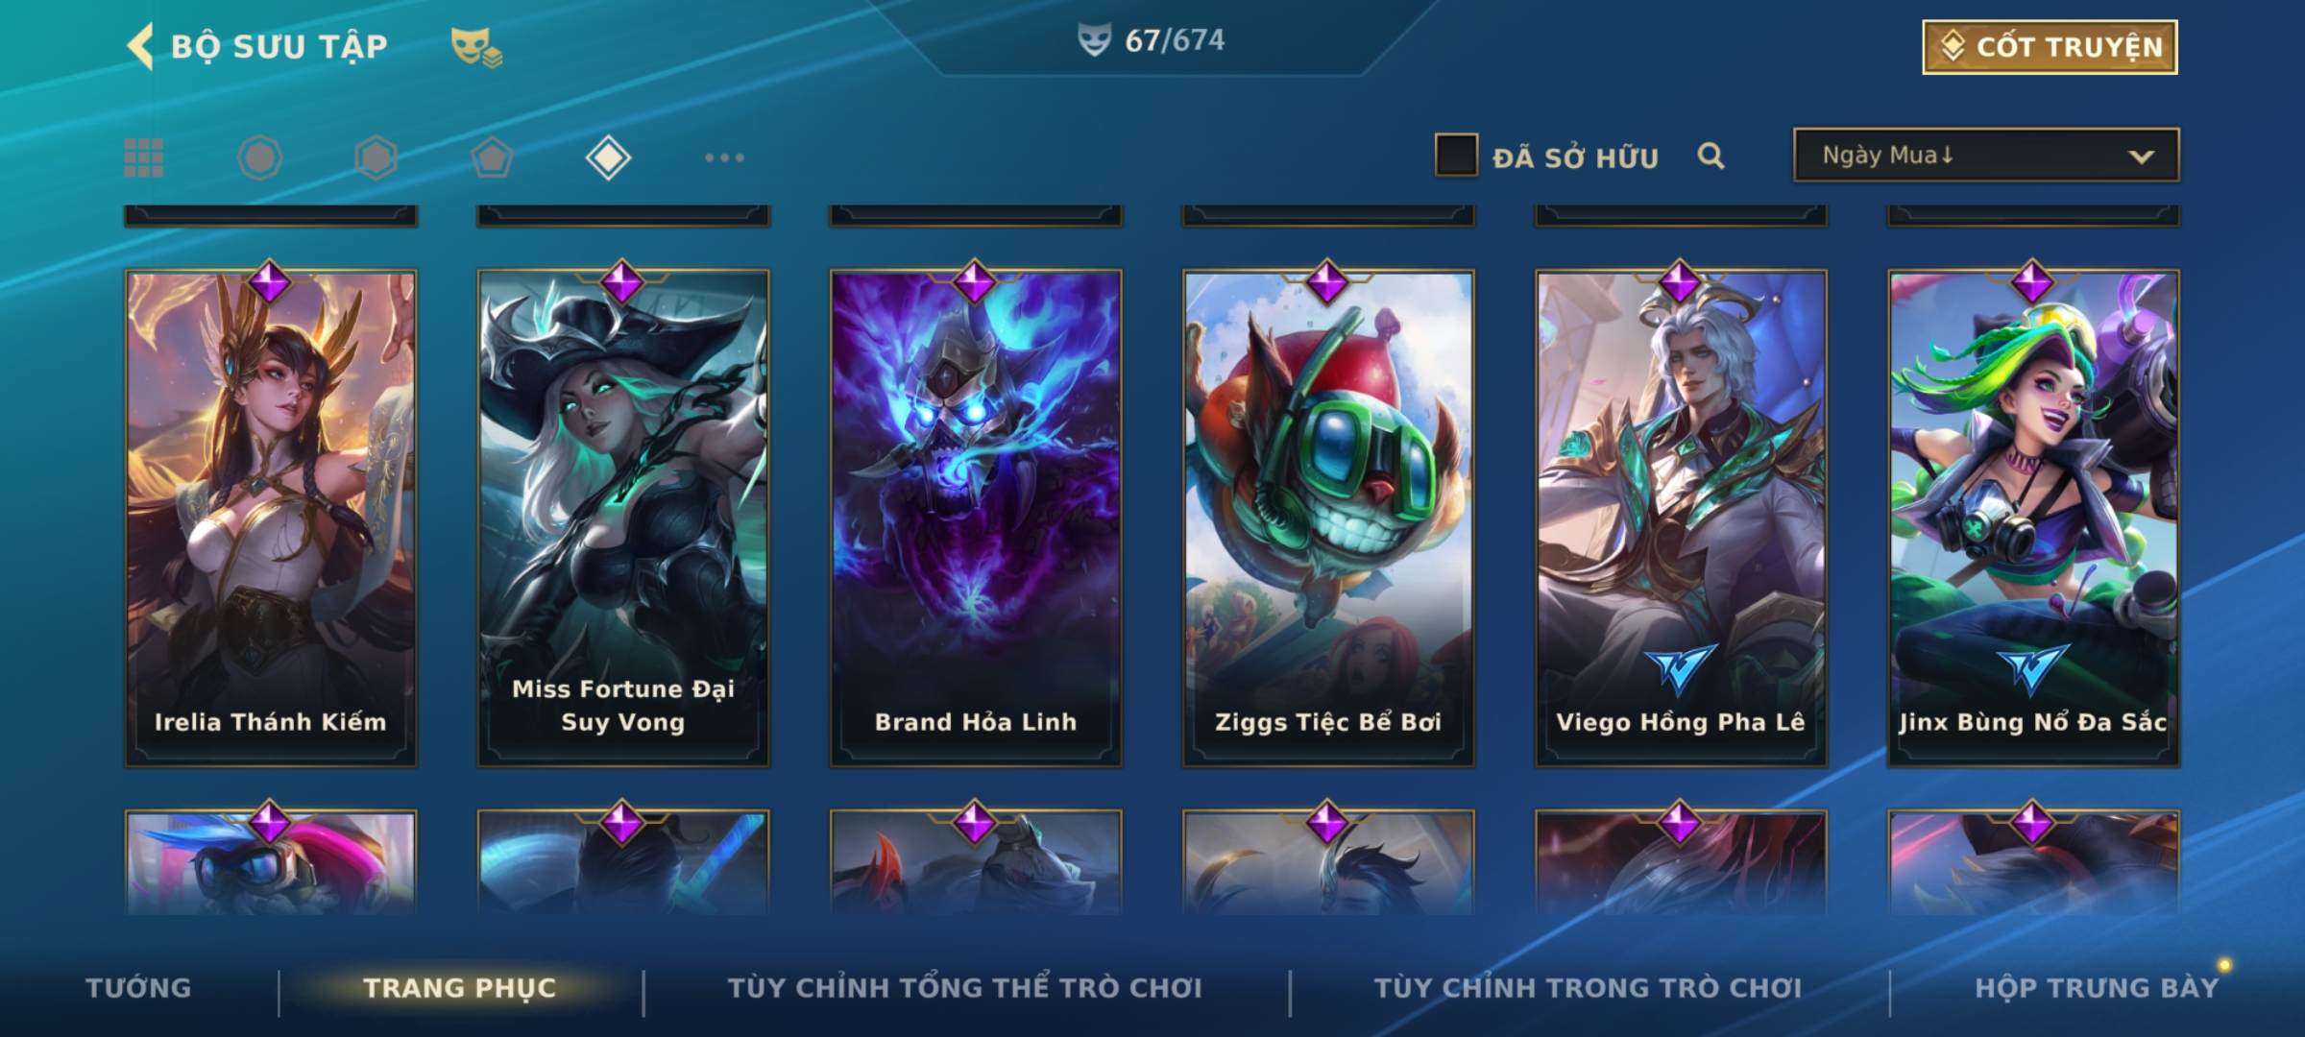Open the Irelia Thánh Kiếm skin card
2305x1037 pixels.
271,518
